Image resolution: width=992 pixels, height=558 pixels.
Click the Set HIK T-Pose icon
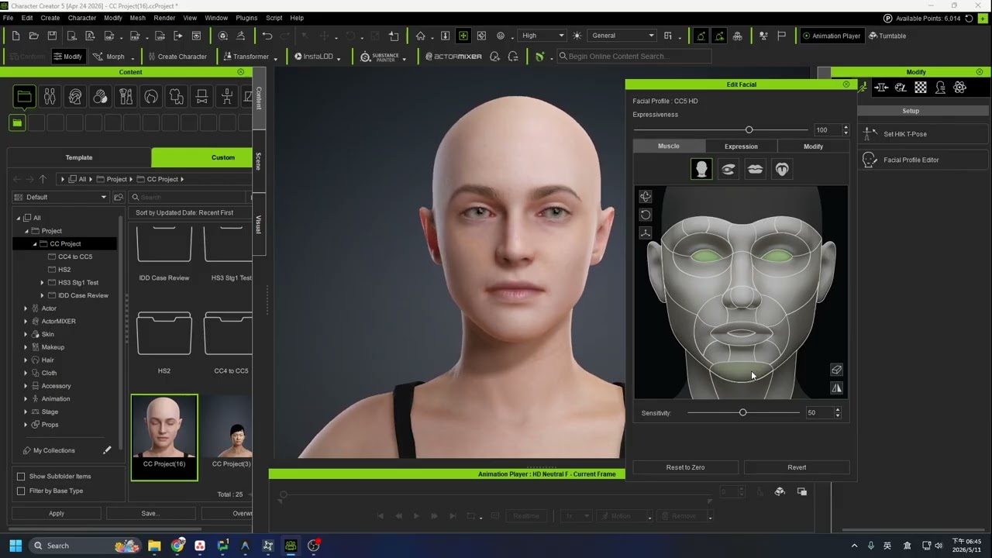870,134
